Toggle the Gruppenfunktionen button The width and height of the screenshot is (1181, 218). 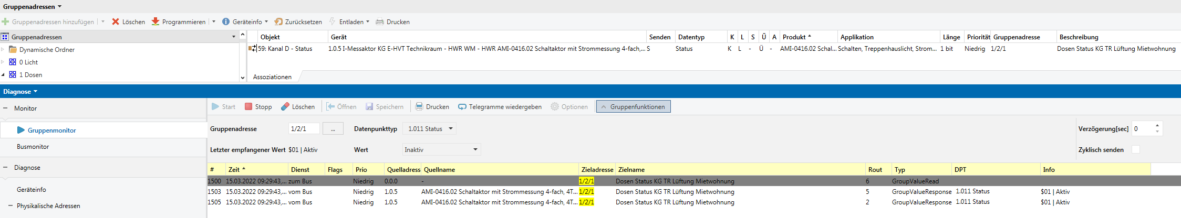click(x=633, y=107)
